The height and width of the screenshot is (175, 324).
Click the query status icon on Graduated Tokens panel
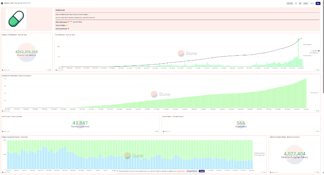click(318, 131)
